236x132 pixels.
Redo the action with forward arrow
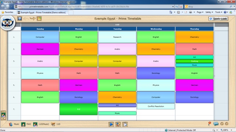pos(33,19)
